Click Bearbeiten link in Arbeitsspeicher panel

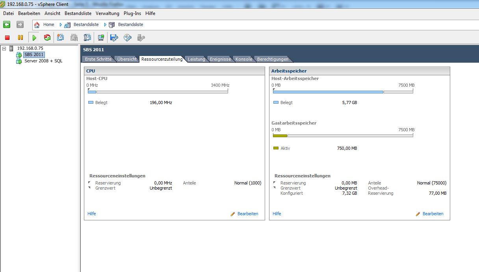[x=433, y=214]
